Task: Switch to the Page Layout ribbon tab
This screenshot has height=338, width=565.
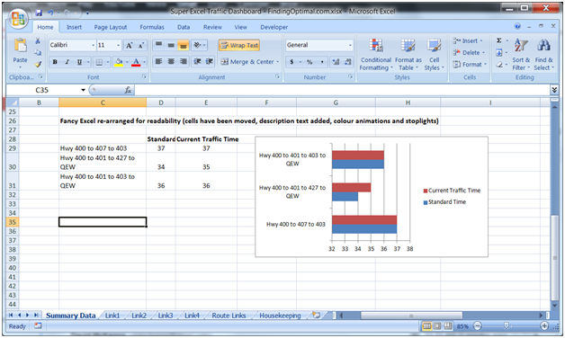Action: (x=111, y=27)
